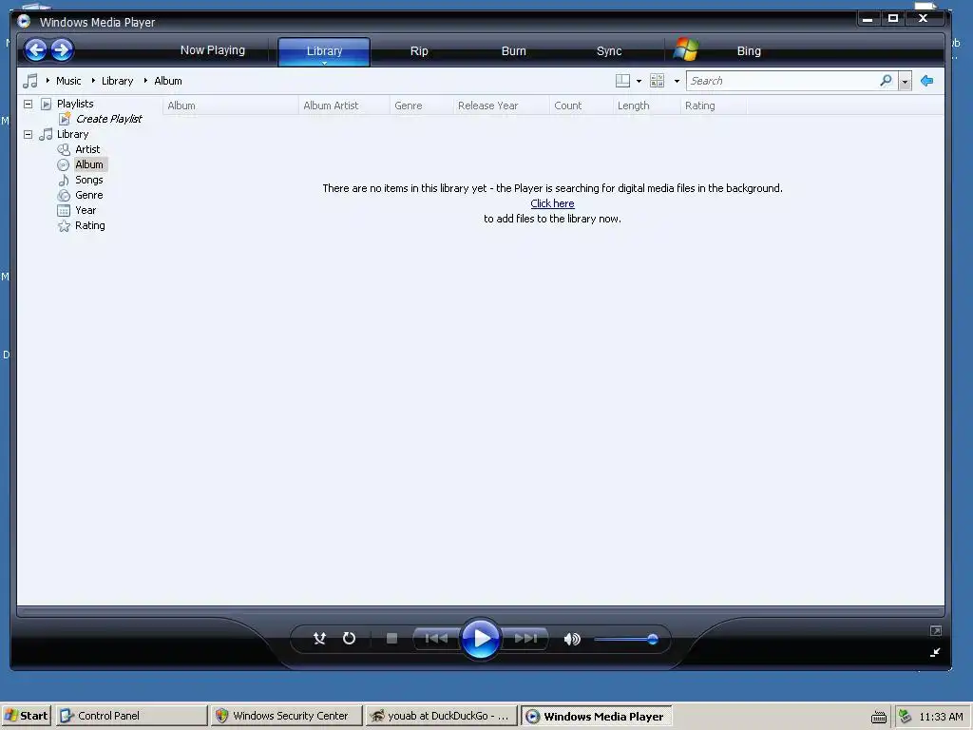
Task: Click the seek bar above the controls
Action: tap(481, 611)
